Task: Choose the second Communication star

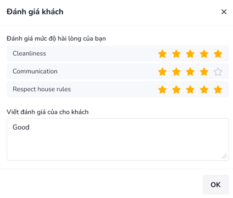Action: 176,71
